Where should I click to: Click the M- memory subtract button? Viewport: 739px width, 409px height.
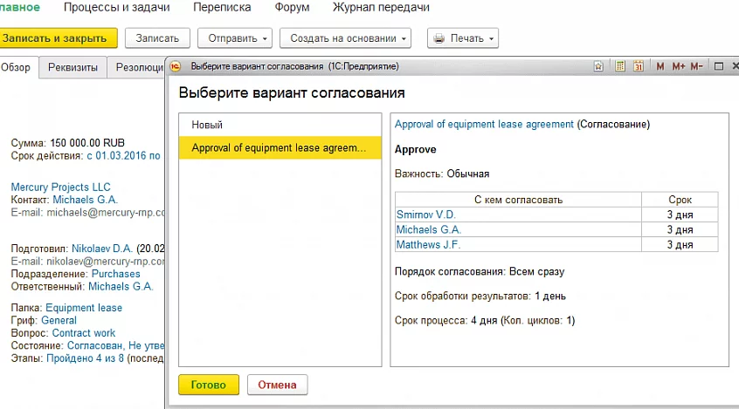696,66
